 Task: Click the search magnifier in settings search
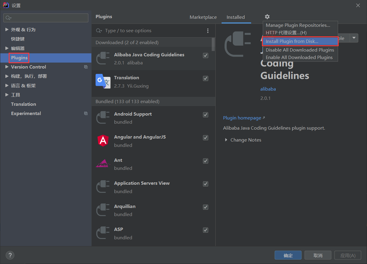coord(8,18)
